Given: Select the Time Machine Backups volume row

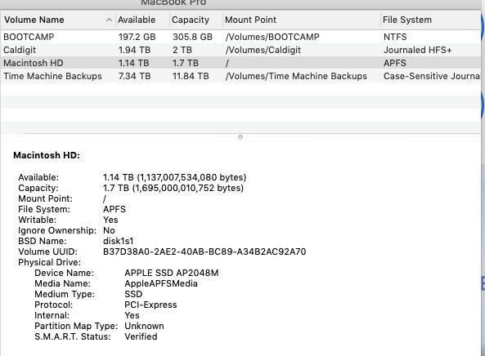Looking at the screenshot, I should [x=240, y=76].
